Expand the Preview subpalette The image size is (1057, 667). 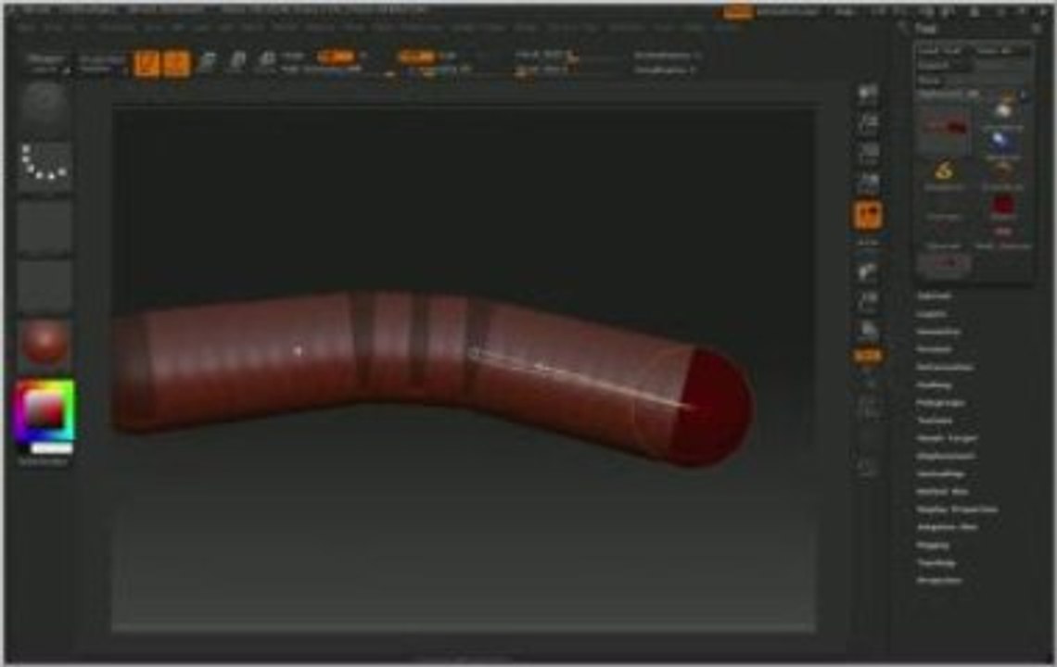pos(934,349)
